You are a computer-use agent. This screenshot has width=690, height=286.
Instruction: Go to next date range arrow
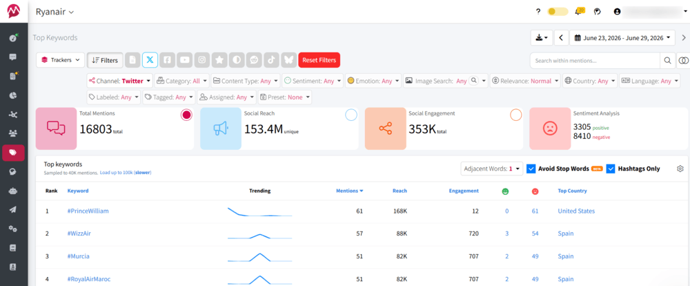click(683, 38)
